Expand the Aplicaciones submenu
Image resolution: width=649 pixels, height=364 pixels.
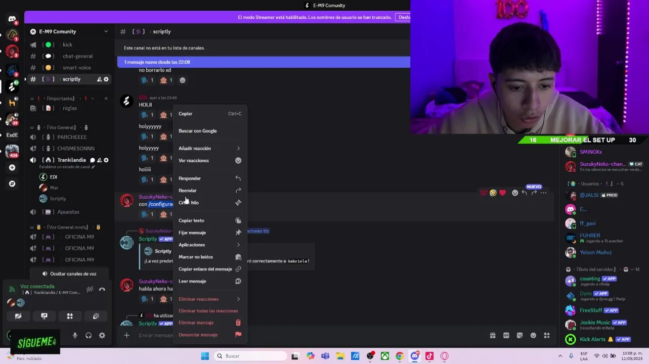(x=210, y=245)
